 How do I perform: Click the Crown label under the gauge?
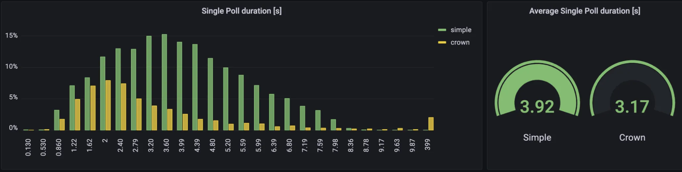click(632, 138)
